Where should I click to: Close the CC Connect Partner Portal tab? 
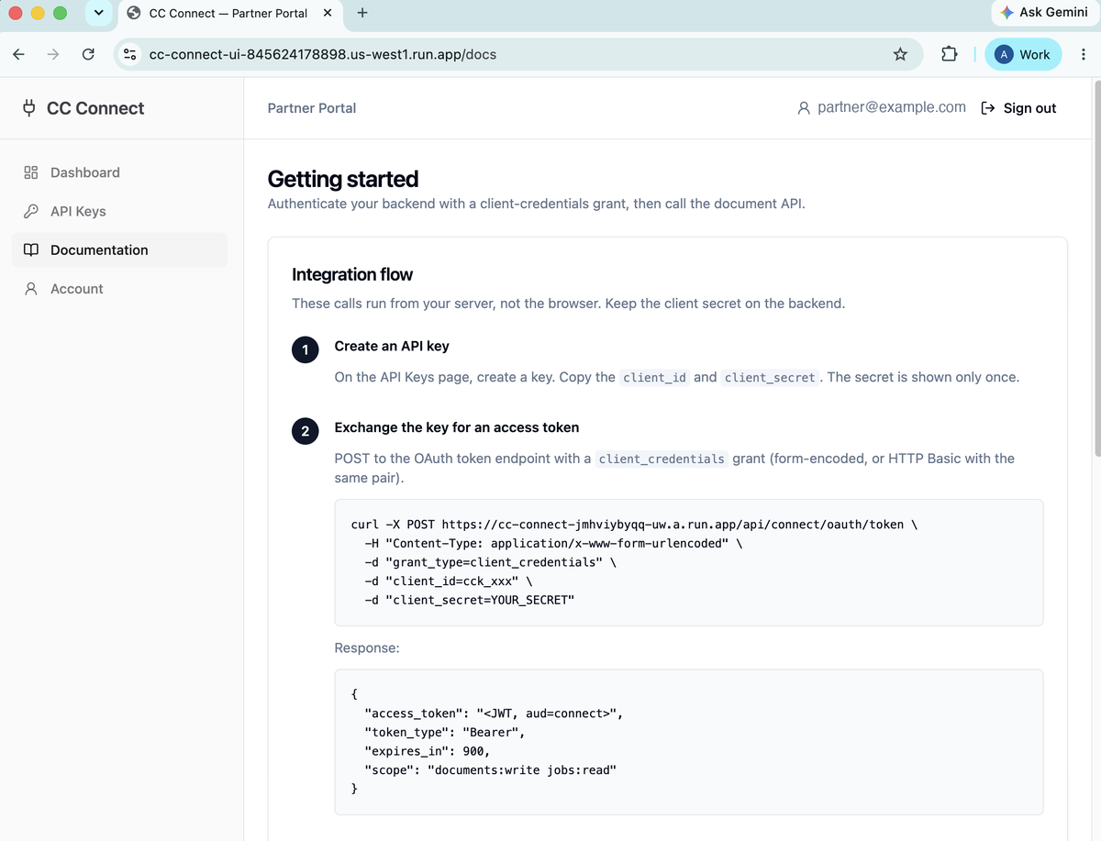(x=328, y=13)
